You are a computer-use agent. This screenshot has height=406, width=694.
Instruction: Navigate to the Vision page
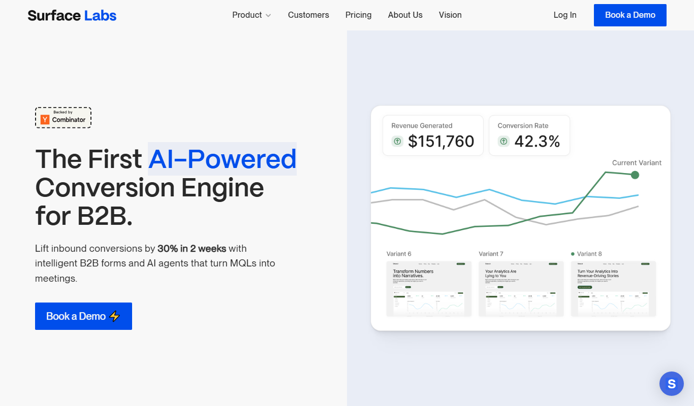coord(450,15)
